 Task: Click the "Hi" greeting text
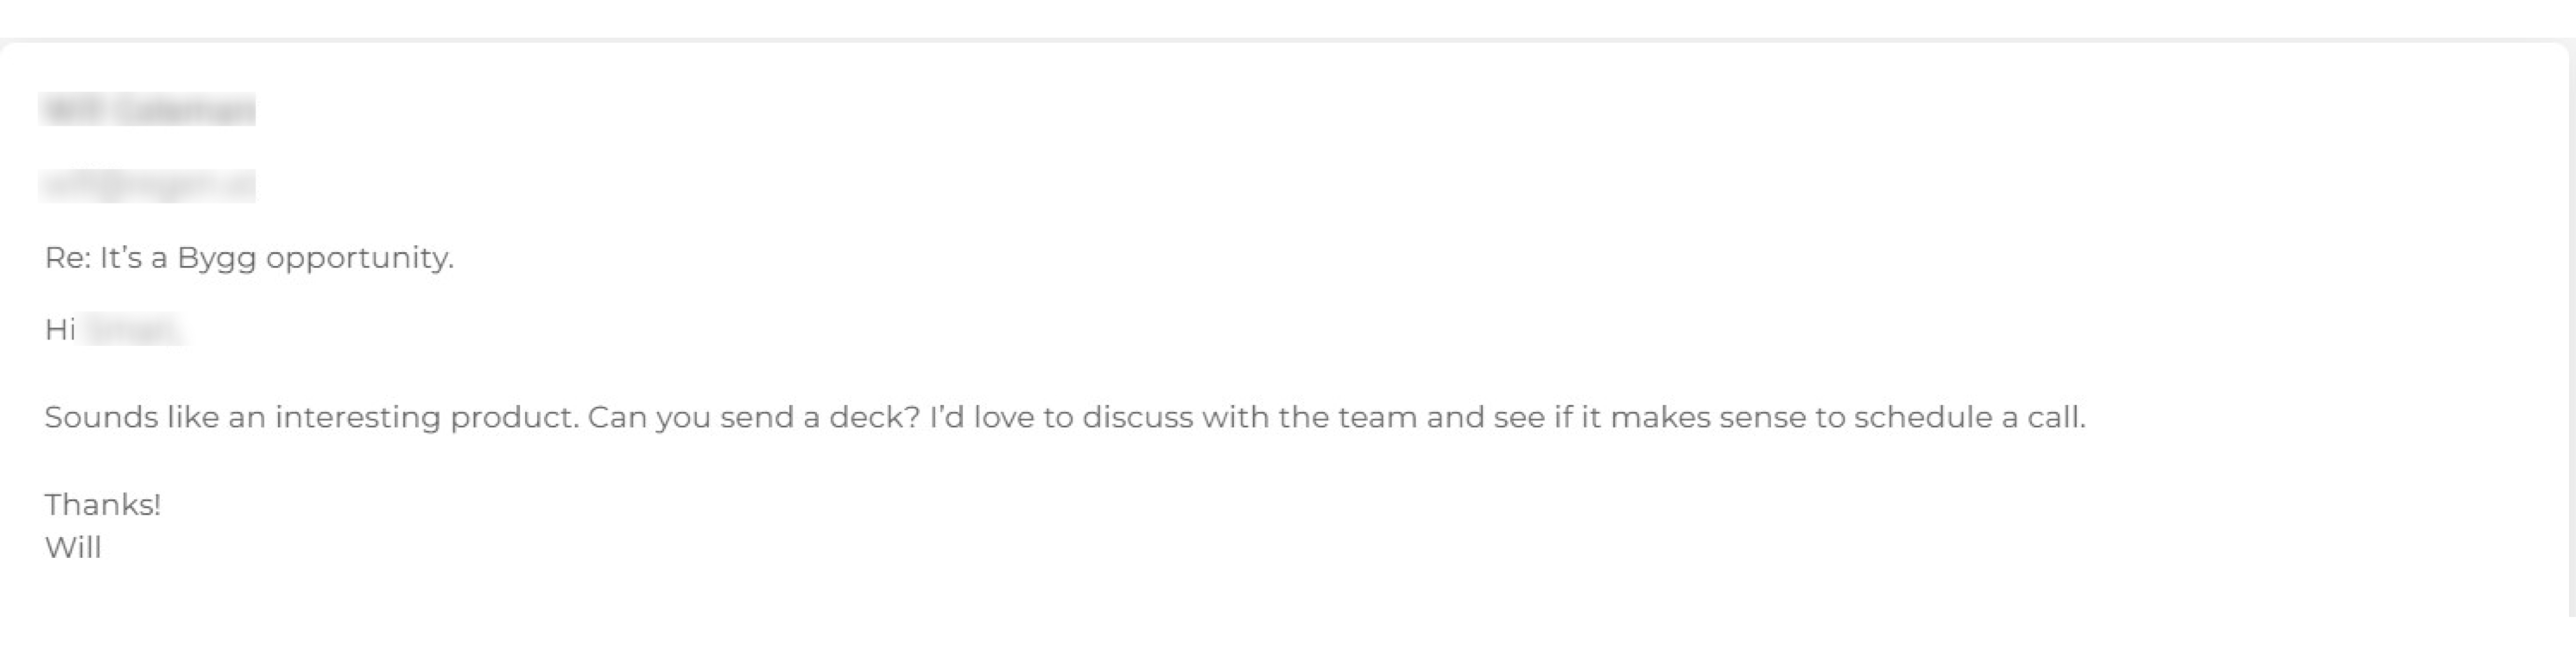[x=60, y=330]
